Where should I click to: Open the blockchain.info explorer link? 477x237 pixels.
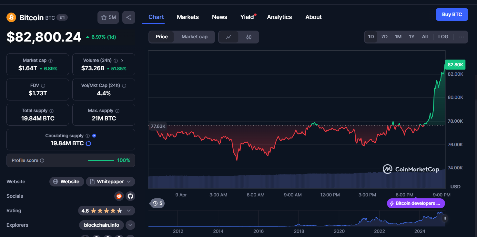click(101, 225)
